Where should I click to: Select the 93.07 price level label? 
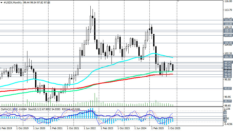click(x=228, y=89)
